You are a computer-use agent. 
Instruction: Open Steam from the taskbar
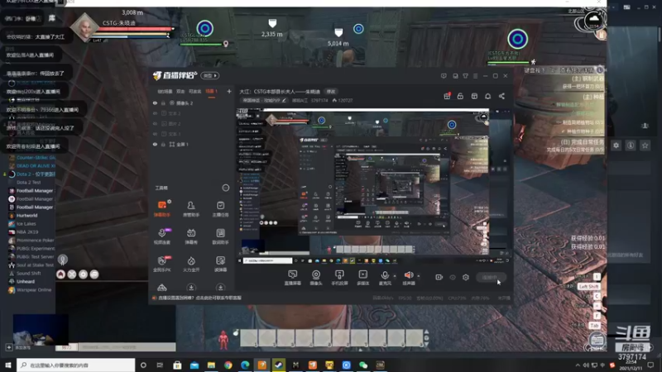coord(279,365)
